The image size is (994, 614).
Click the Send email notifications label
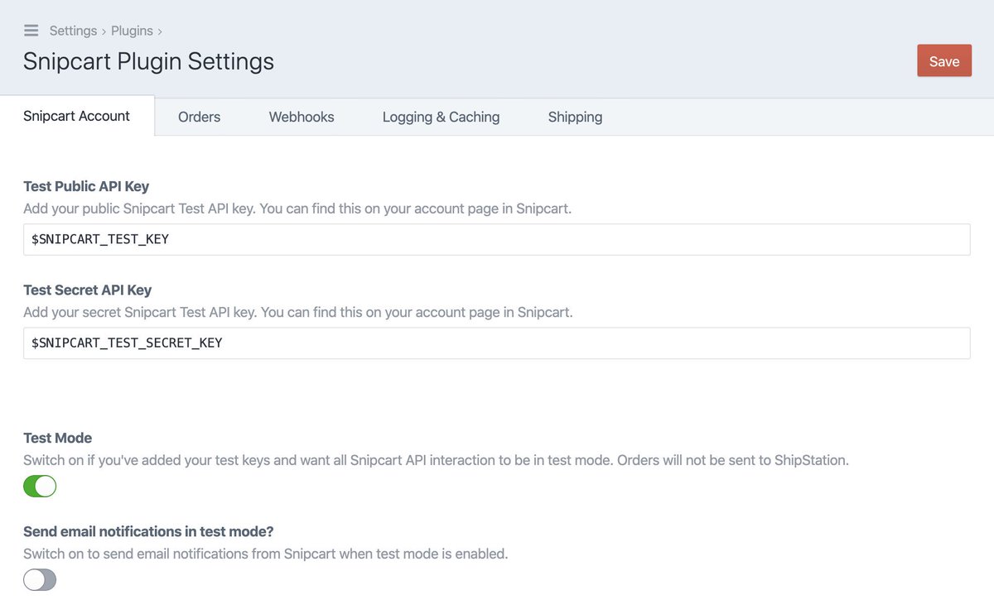click(148, 531)
